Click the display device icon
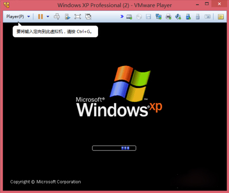 coord(208,16)
